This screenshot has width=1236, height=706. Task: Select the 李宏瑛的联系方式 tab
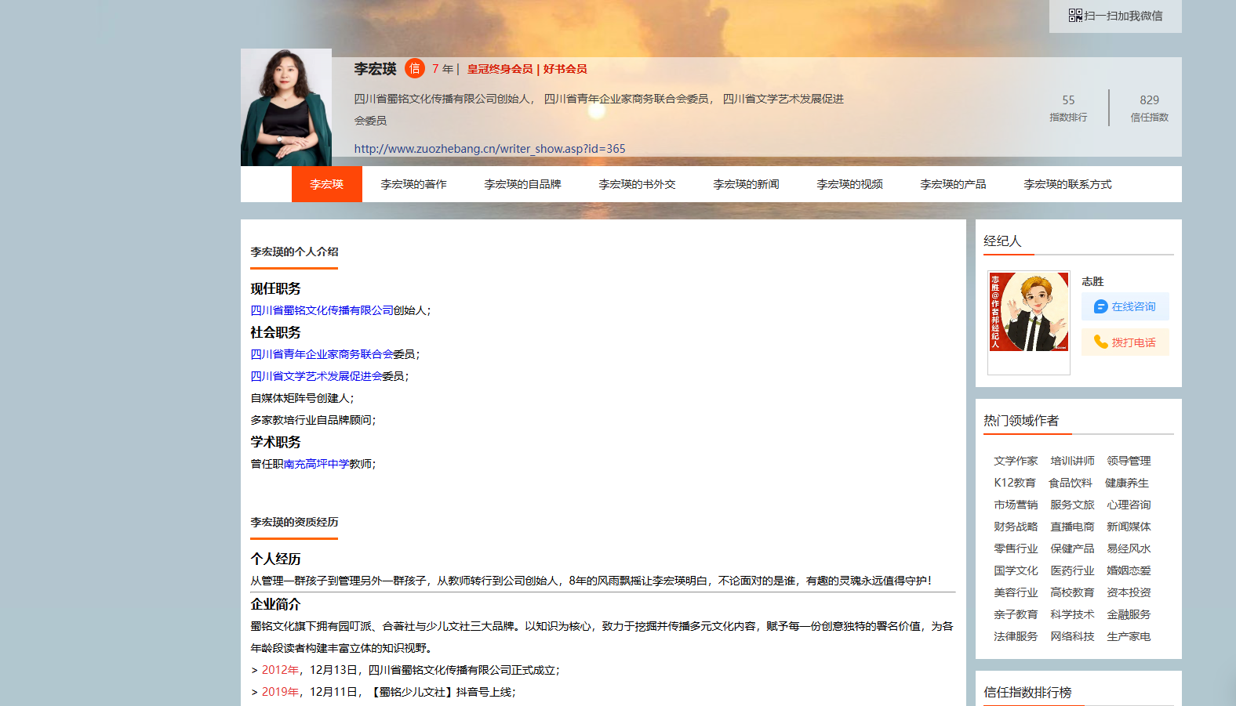[1067, 184]
